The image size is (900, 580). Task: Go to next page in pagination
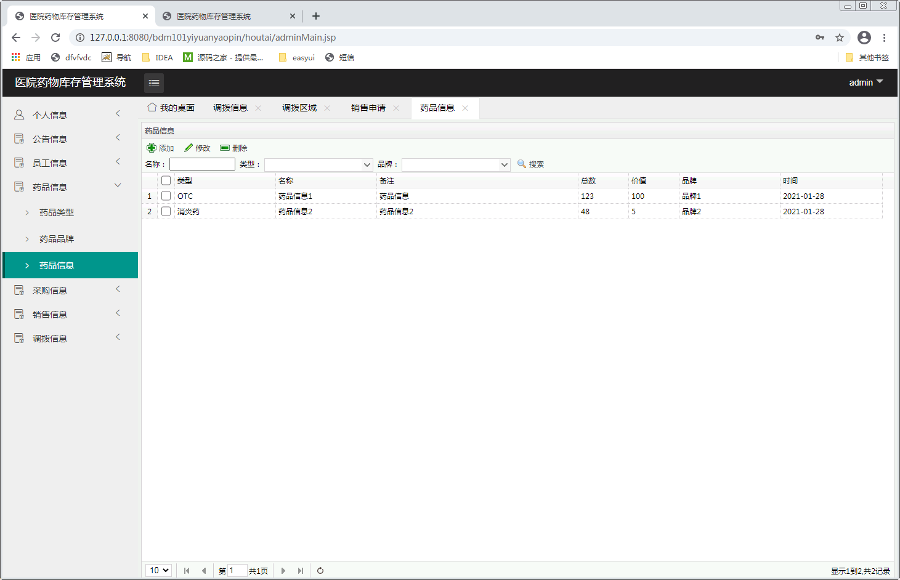coord(283,571)
